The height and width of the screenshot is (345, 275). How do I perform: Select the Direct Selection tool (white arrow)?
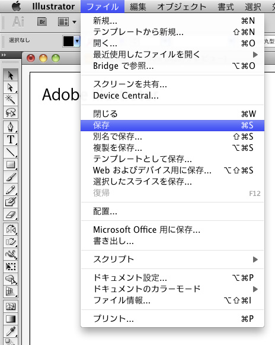tap(11, 87)
